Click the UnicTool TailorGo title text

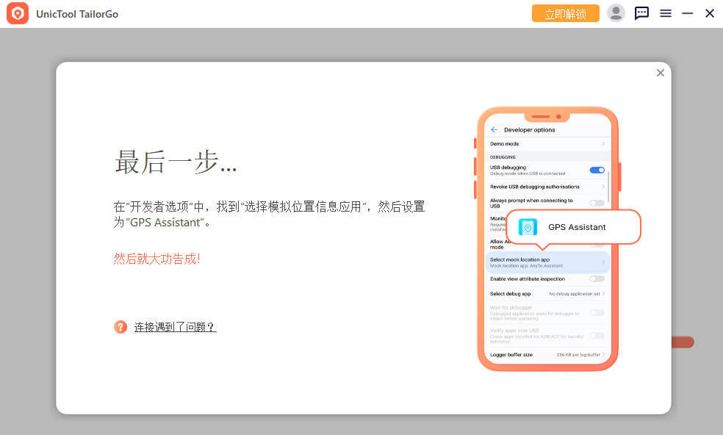(x=77, y=14)
